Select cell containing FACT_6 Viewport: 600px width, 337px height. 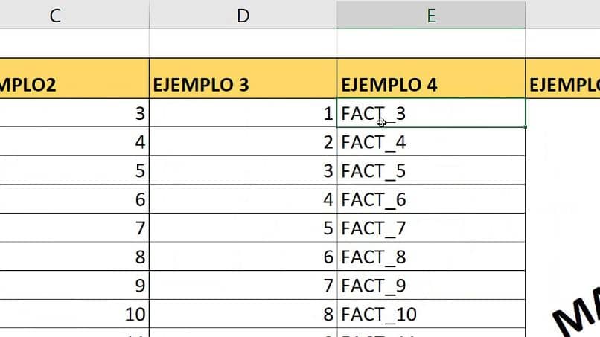pos(430,199)
